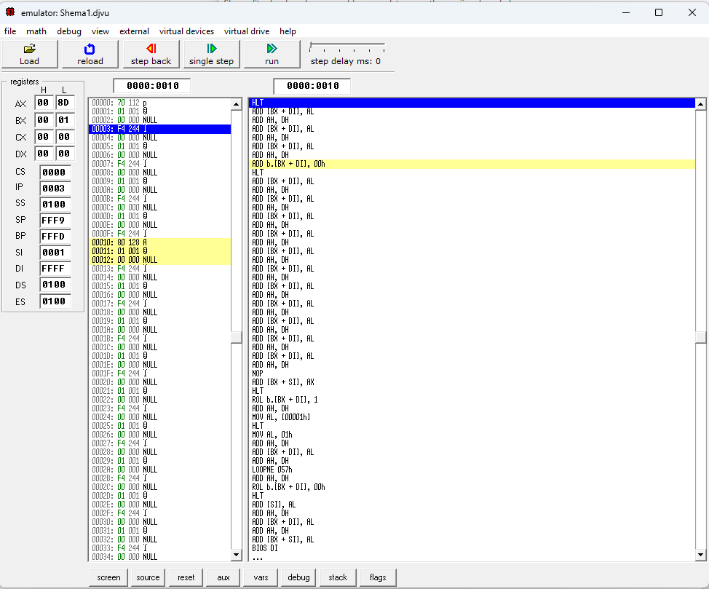Open the help menu
This screenshot has width=709, height=589.
288,31
